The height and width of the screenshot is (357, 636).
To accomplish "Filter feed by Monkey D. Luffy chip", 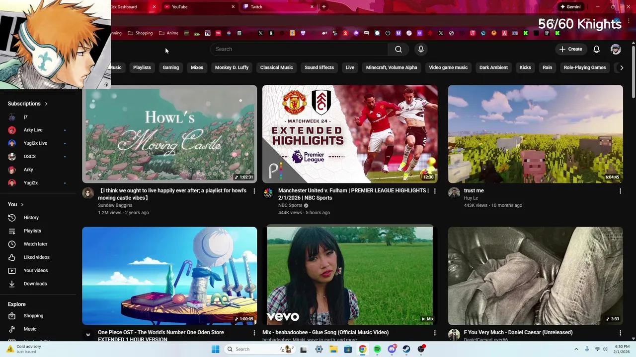I will coord(232,67).
